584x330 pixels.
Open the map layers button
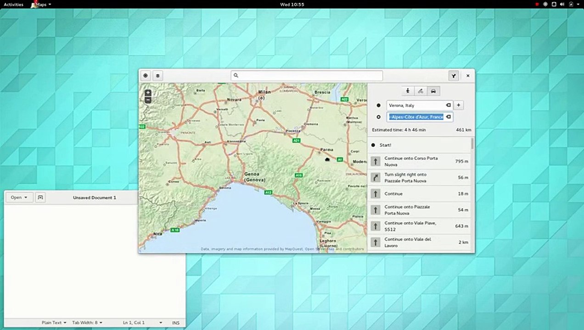coord(158,76)
